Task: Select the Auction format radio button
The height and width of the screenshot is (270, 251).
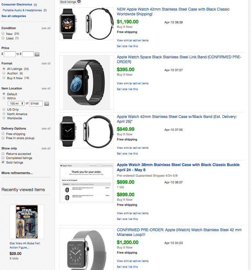Action: click(4, 73)
